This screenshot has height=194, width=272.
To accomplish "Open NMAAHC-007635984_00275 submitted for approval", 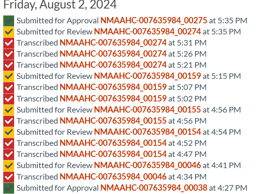I will pos(153,21).
